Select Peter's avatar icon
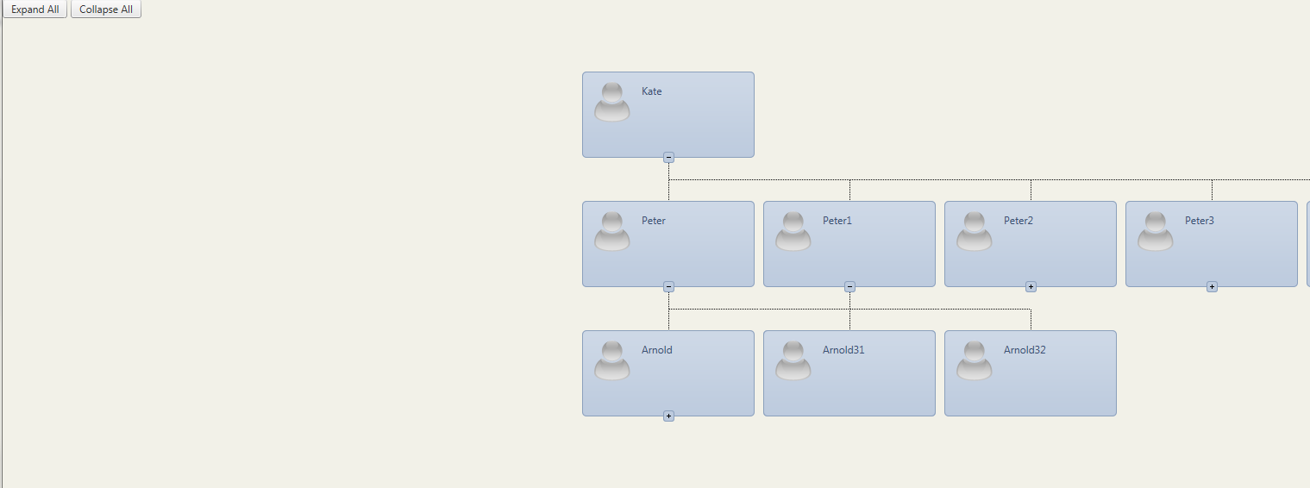 (x=612, y=231)
